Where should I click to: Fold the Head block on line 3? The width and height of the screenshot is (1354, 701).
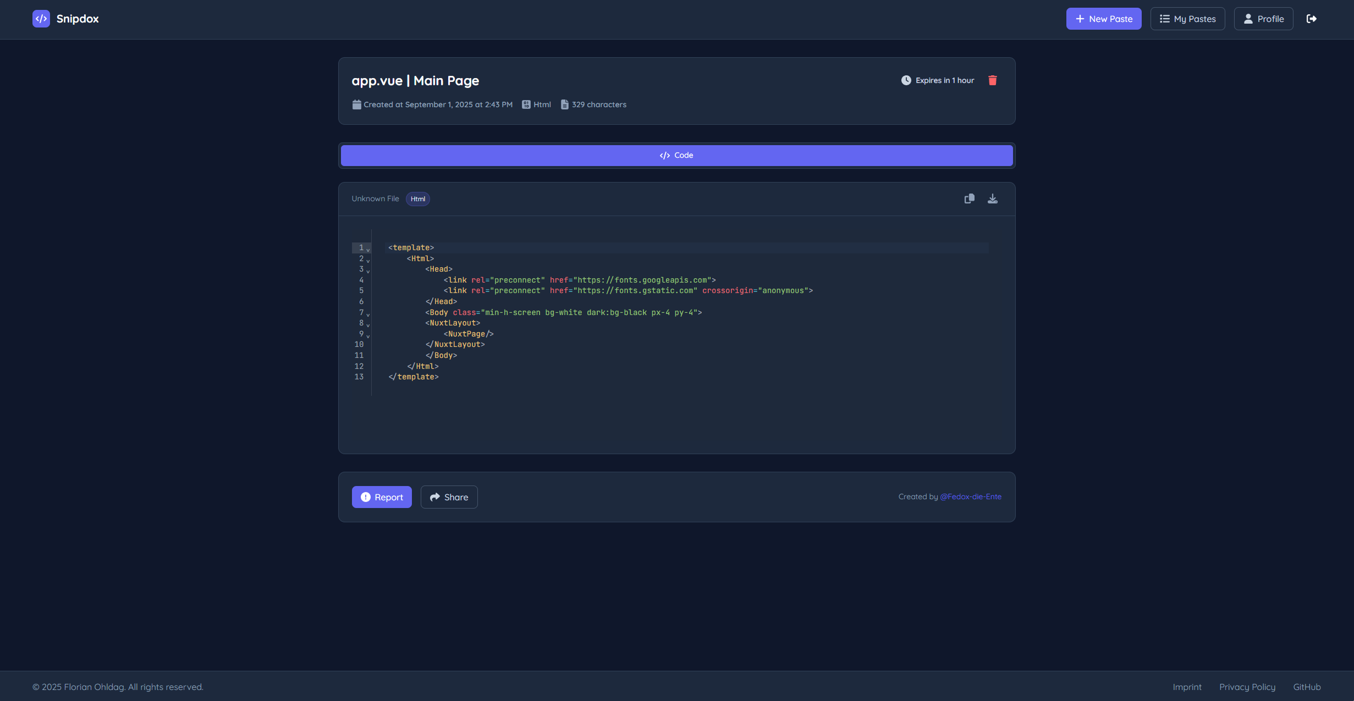(x=368, y=271)
